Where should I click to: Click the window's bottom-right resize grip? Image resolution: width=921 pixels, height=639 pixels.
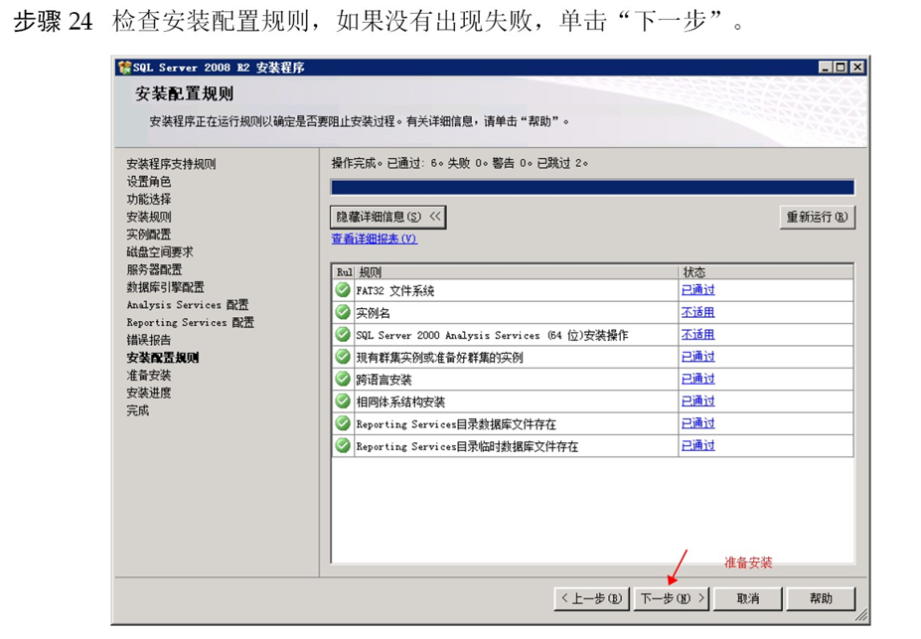click(x=861, y=615)
